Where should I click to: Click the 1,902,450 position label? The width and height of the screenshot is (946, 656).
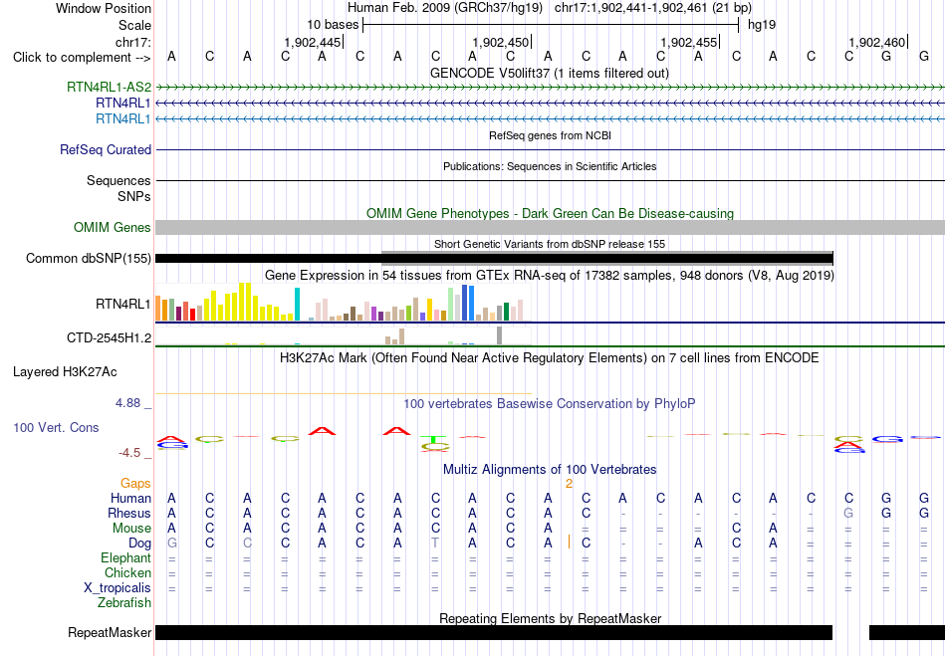[501, 42]
